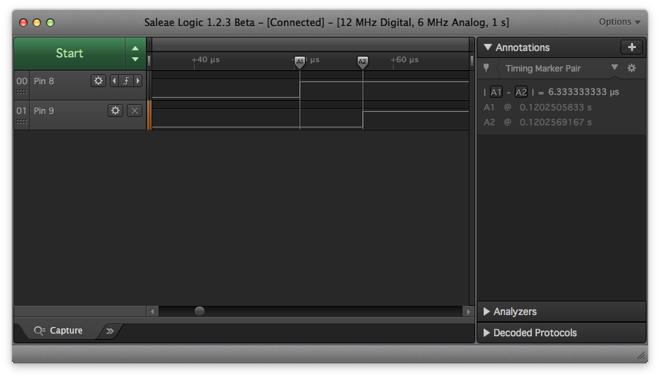Viewport: 660px width, 378px height.
Task: Click the orange Pin 9 channel color bar
Action: pyautogui.click(x=149, y=115)
